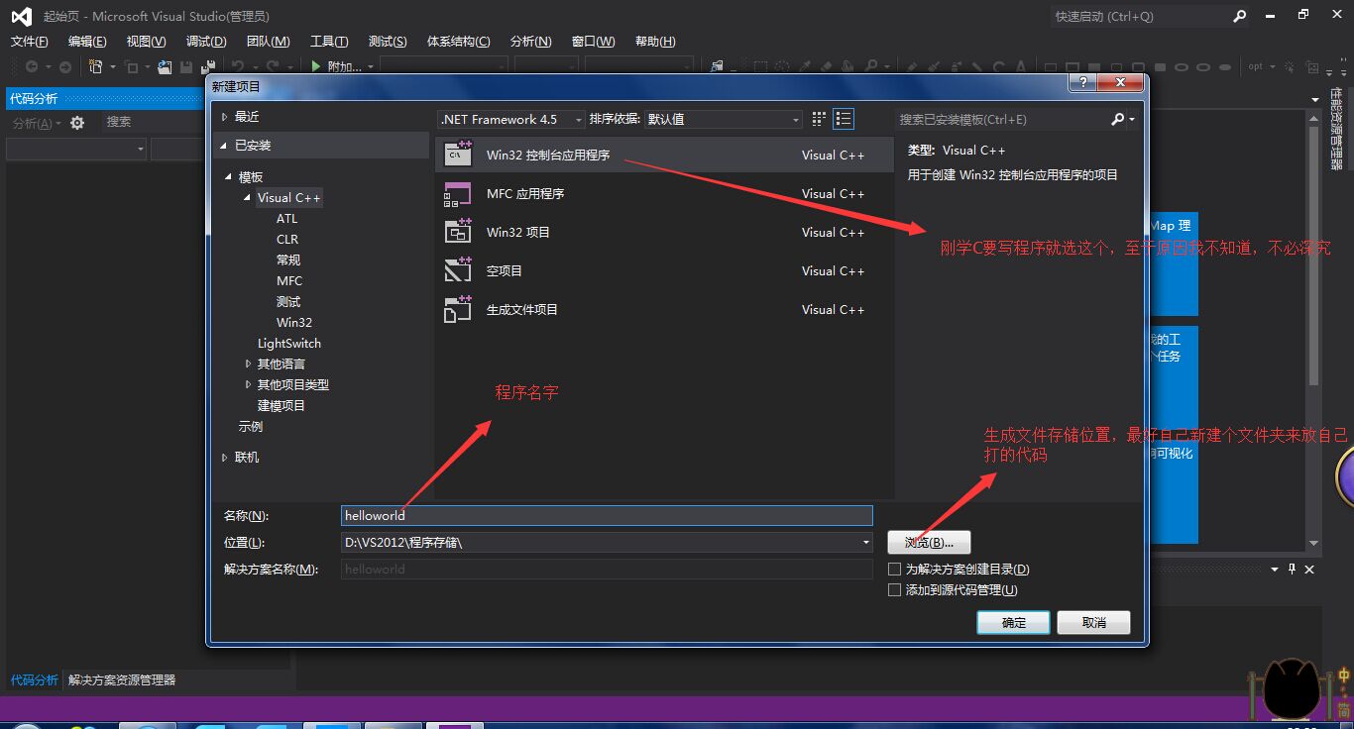
Task: Open the 文件(F) menu
Action: click(30, 42)
